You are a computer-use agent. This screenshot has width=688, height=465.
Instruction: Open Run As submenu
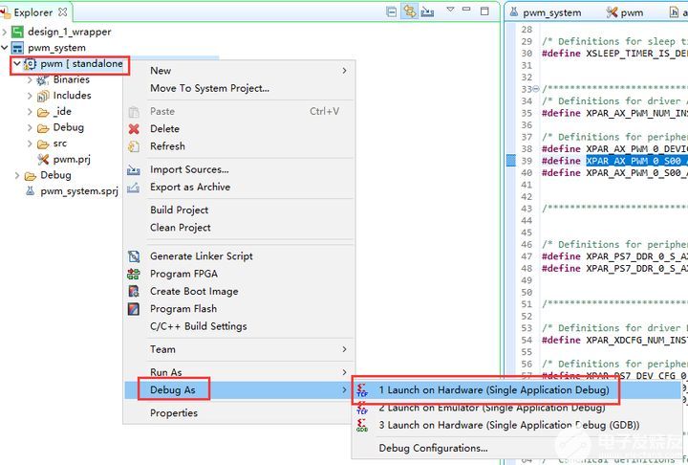[x=240, y=372]
